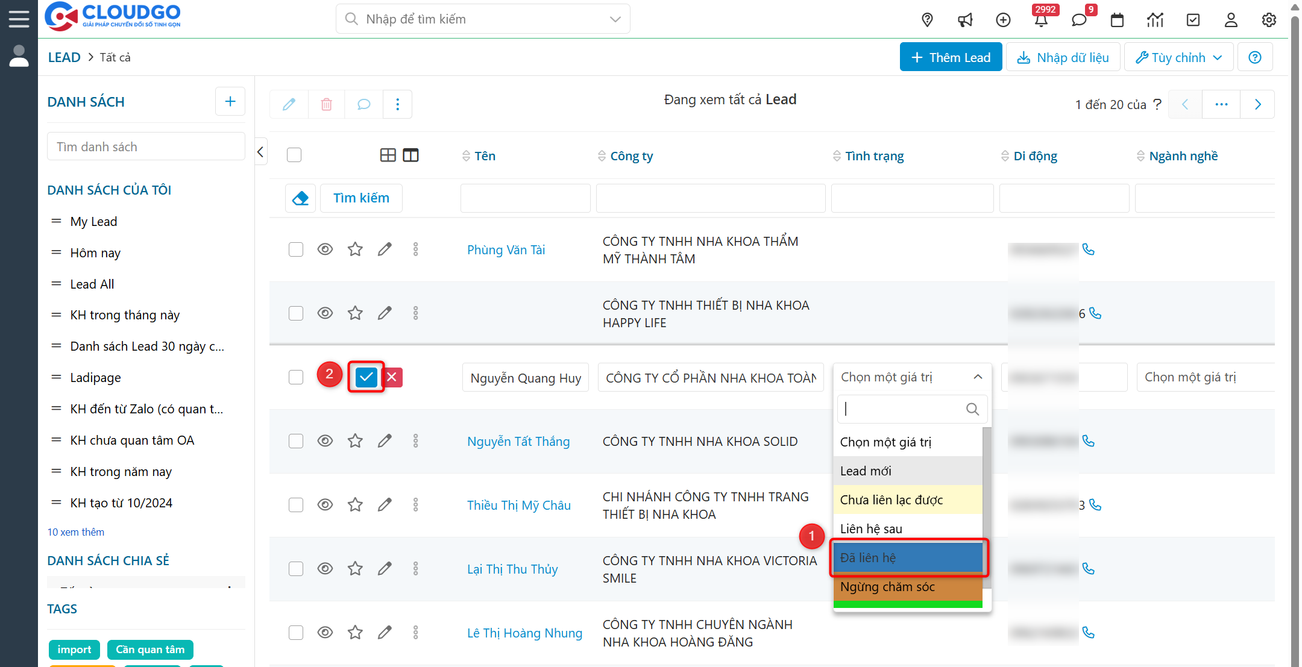Click the Tìm danh sách input field
The image size is (1302, 667).
(146, 147)
